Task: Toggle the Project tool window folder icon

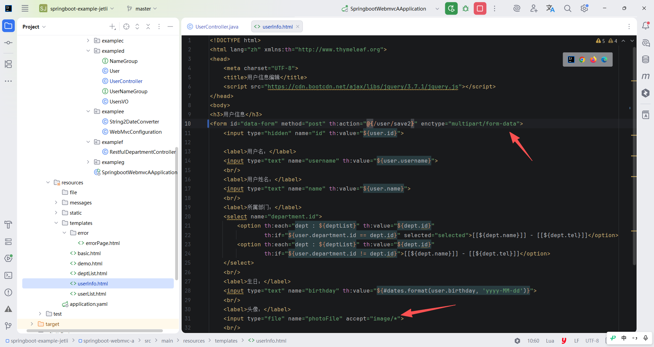Action: click(9, 26)
